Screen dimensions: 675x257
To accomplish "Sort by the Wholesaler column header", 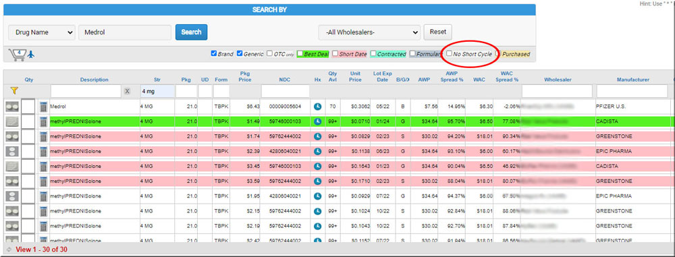I will click(x=558, y=80).
